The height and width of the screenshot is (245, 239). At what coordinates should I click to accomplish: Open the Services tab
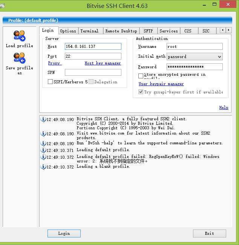point(169,31)
